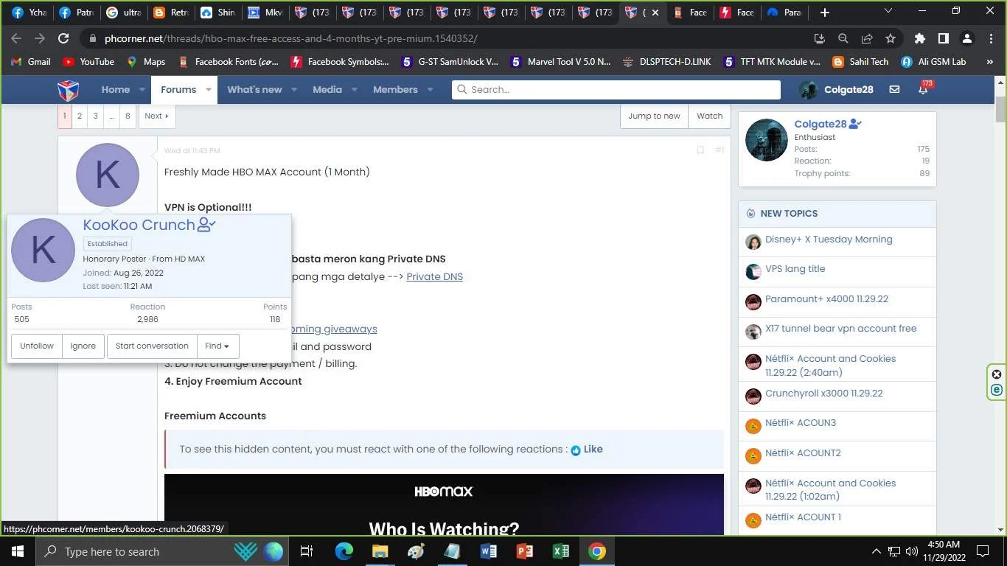This screenshot has width=1007, height=566.
Task: Click the Chrome address bar URL
Action: coord(291,38)
